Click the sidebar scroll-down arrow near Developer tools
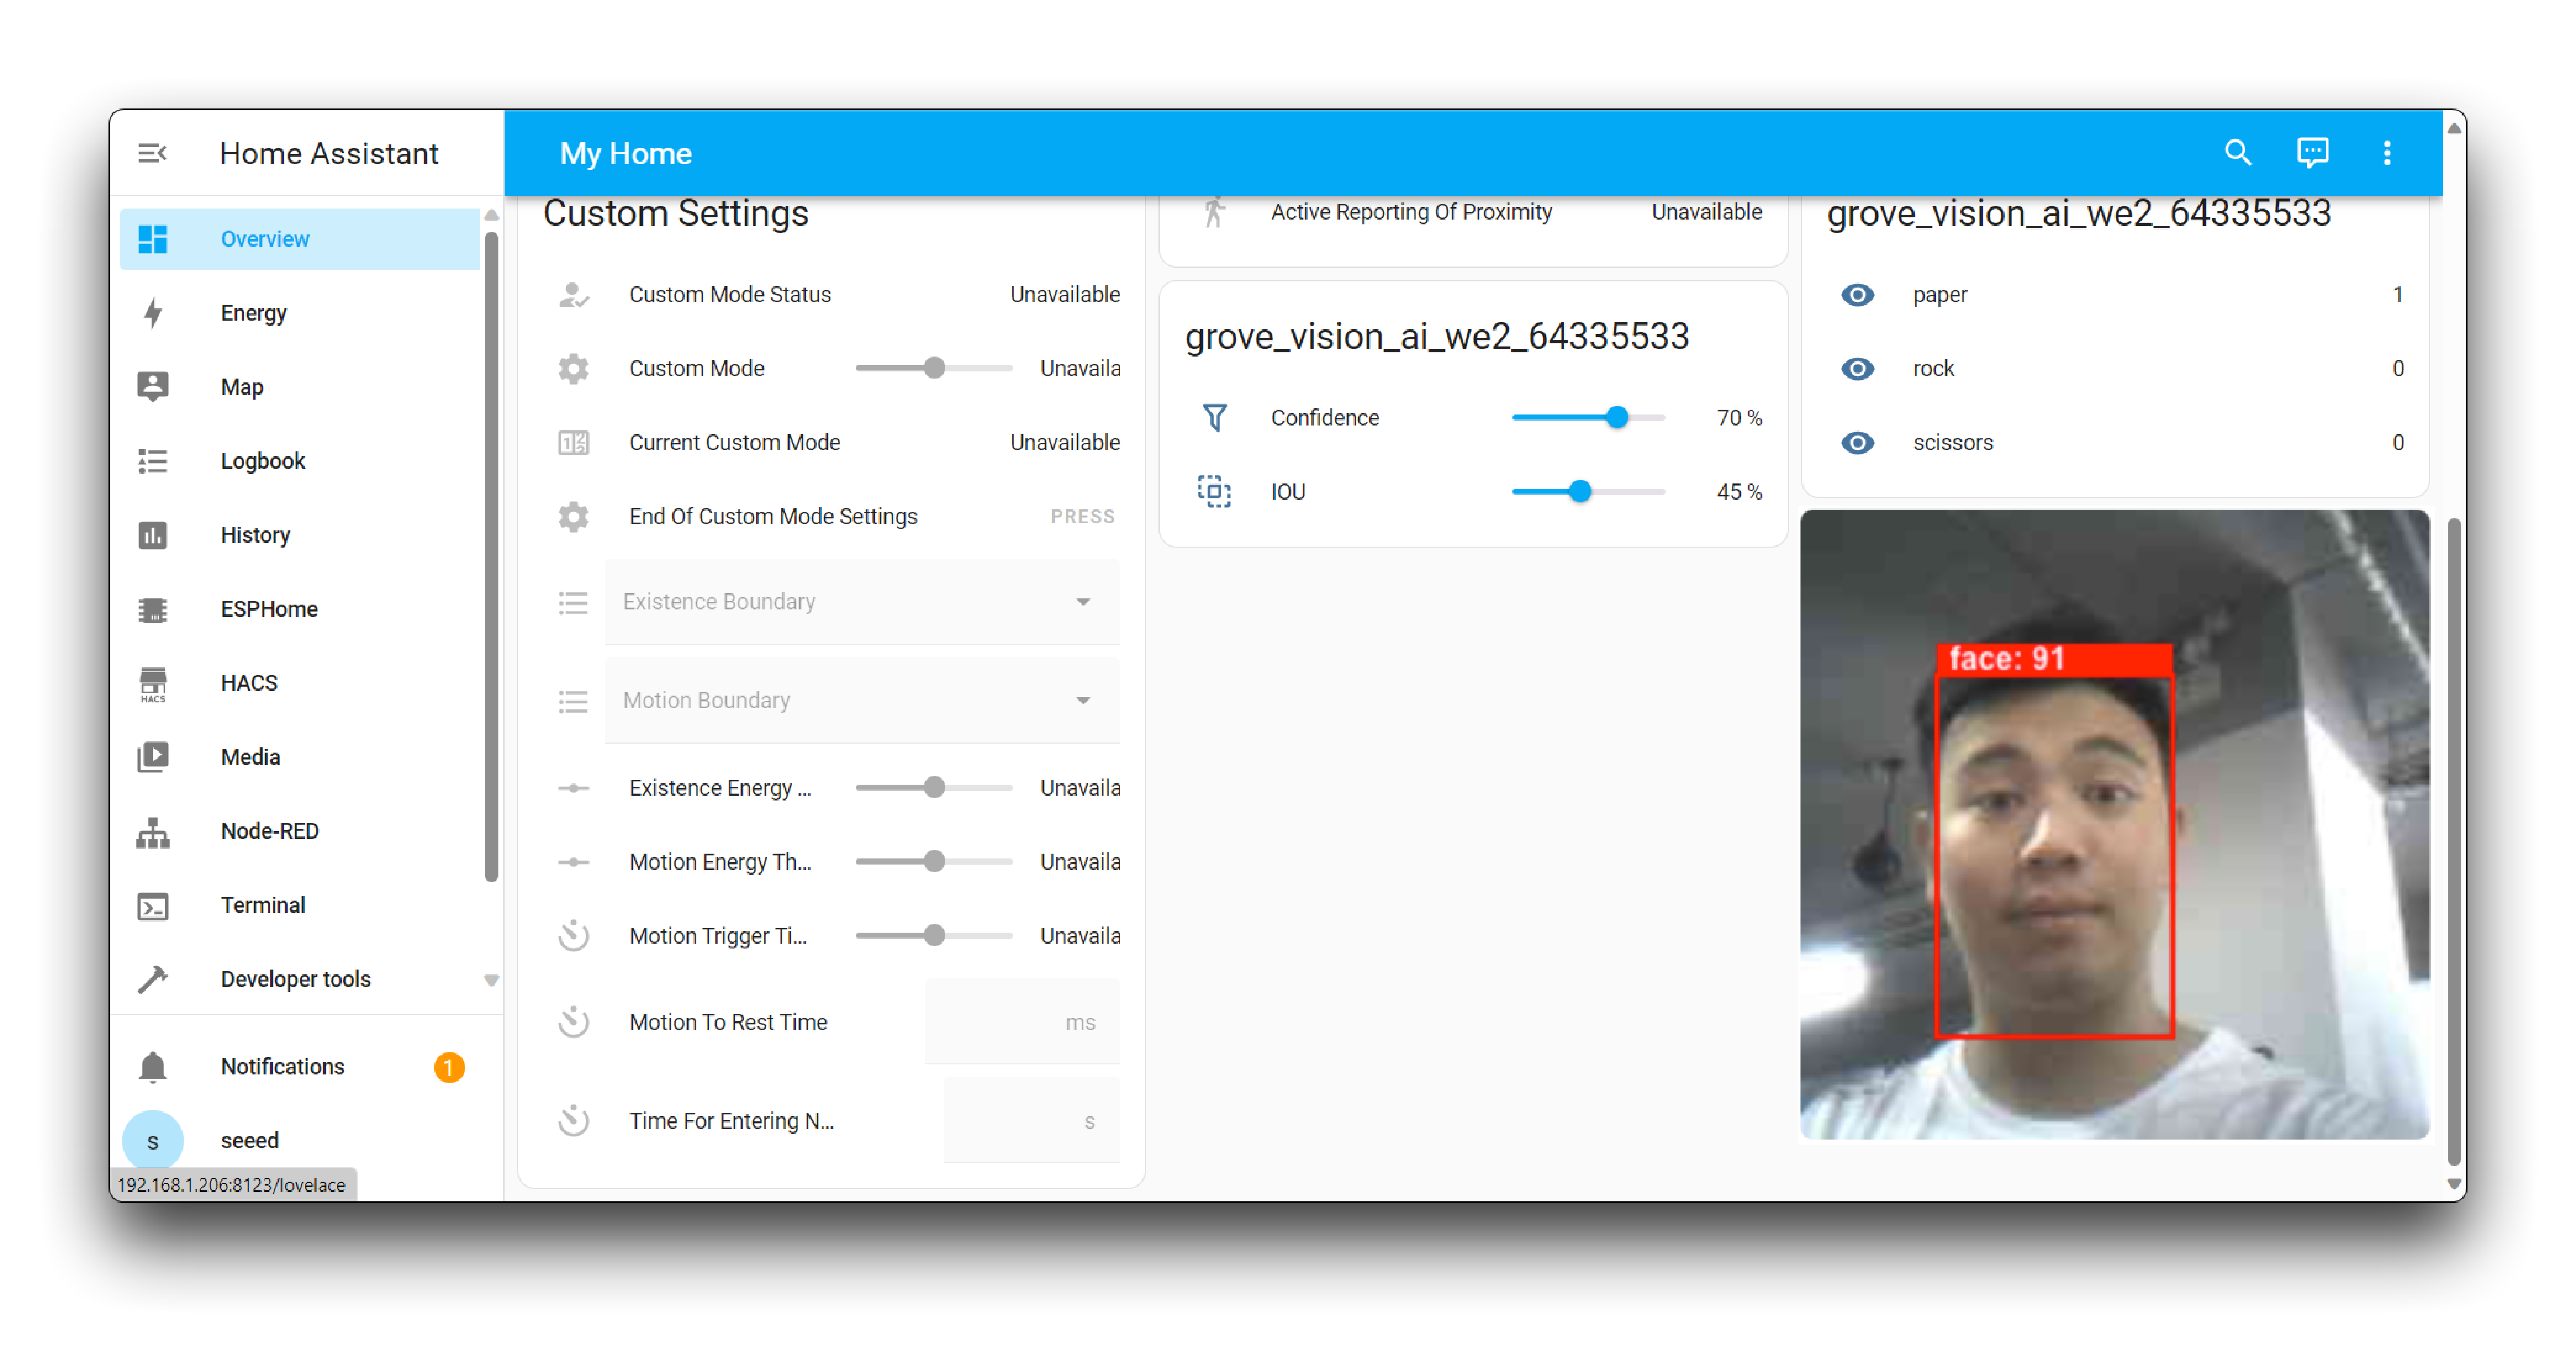 491,980
